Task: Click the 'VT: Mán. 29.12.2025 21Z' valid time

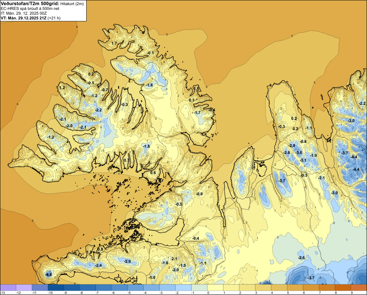Action: click(x=23, y=18)
